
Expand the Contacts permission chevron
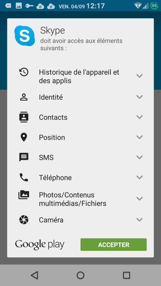(139, 117)
